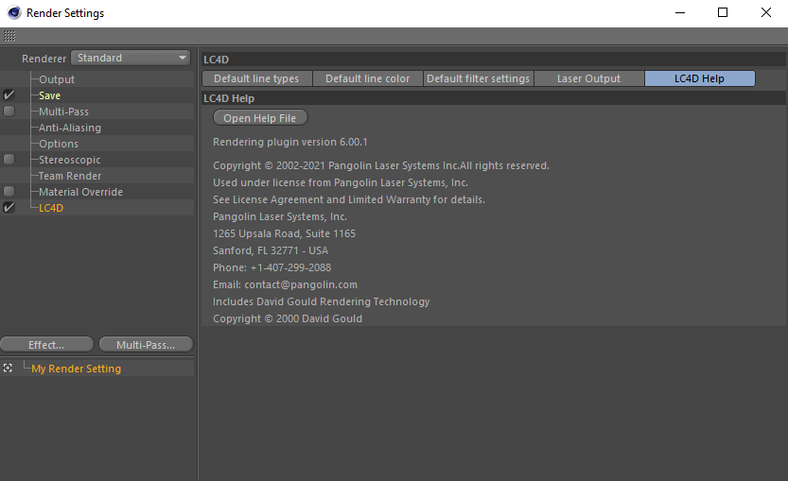Screen dimensions: 788x481
Task: Click the grip handle icon below the title bar
Action: click(9, 36)
